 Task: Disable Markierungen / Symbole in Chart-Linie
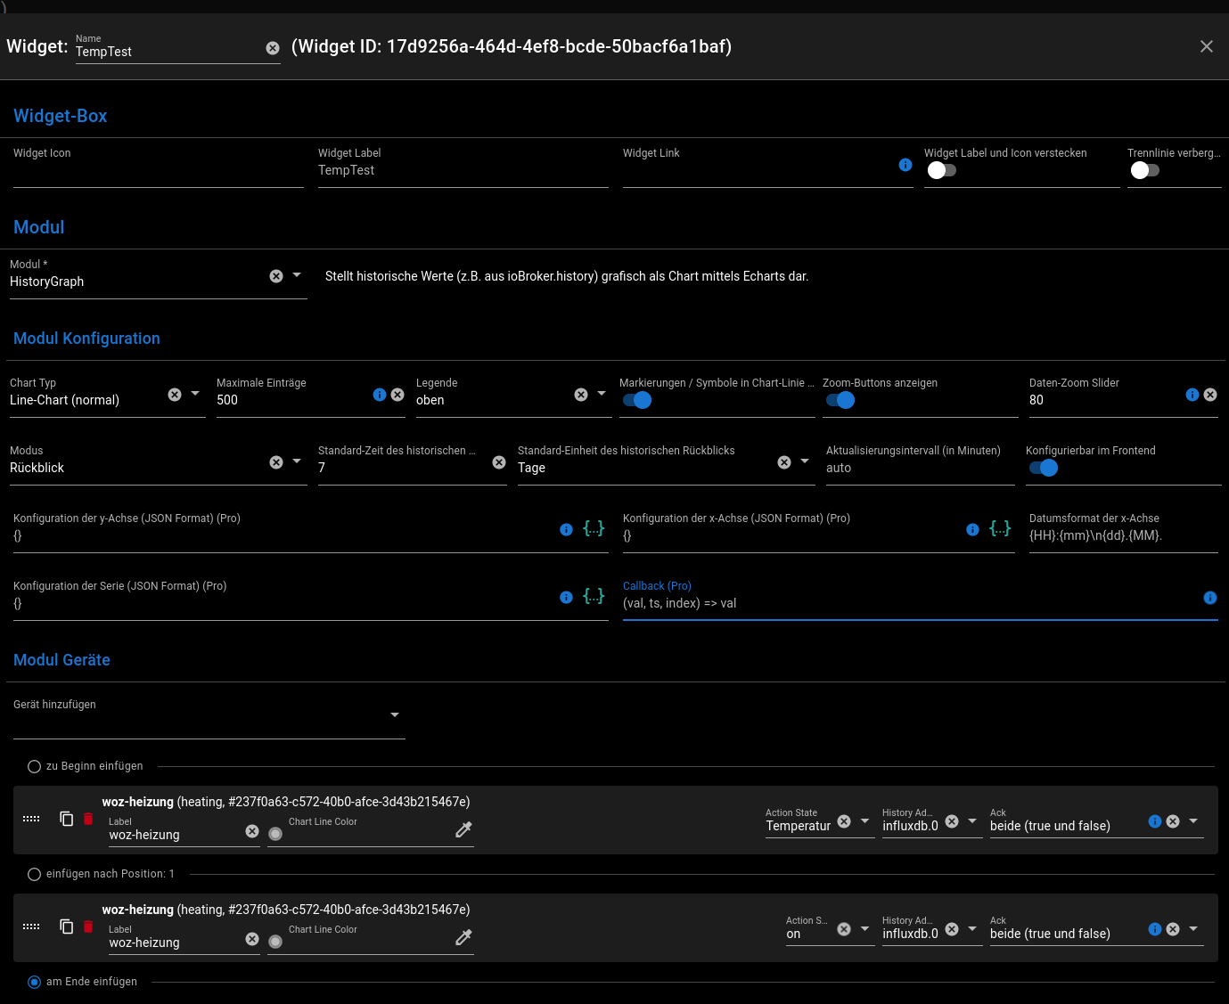638,400
